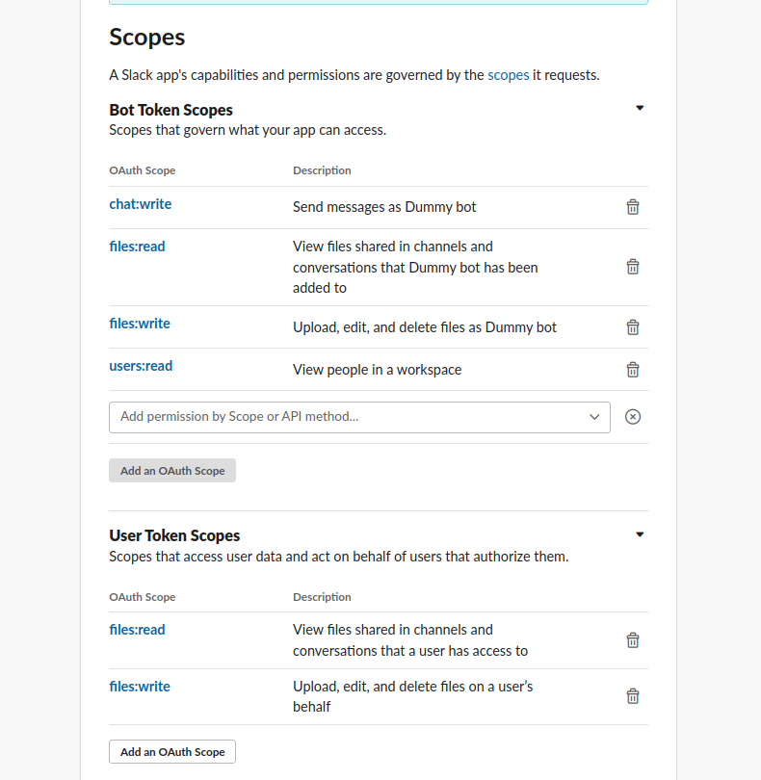761x780 pixels.
Task: Collapse the User Token Scopes section
Action: point(640,534)
